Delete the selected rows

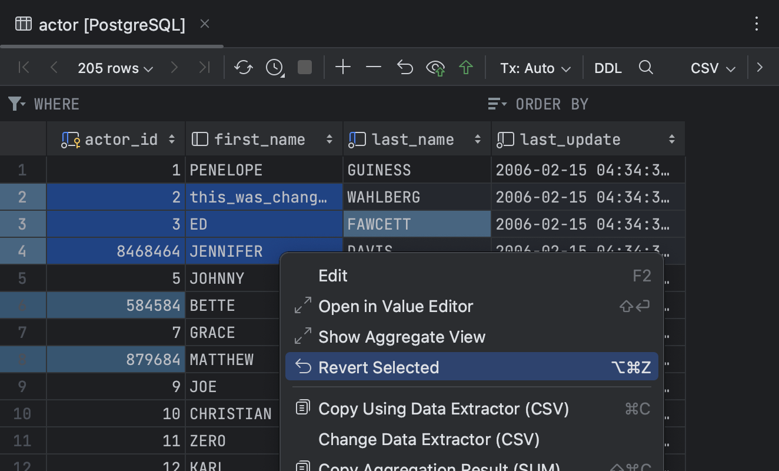click(x=374, y=67)
